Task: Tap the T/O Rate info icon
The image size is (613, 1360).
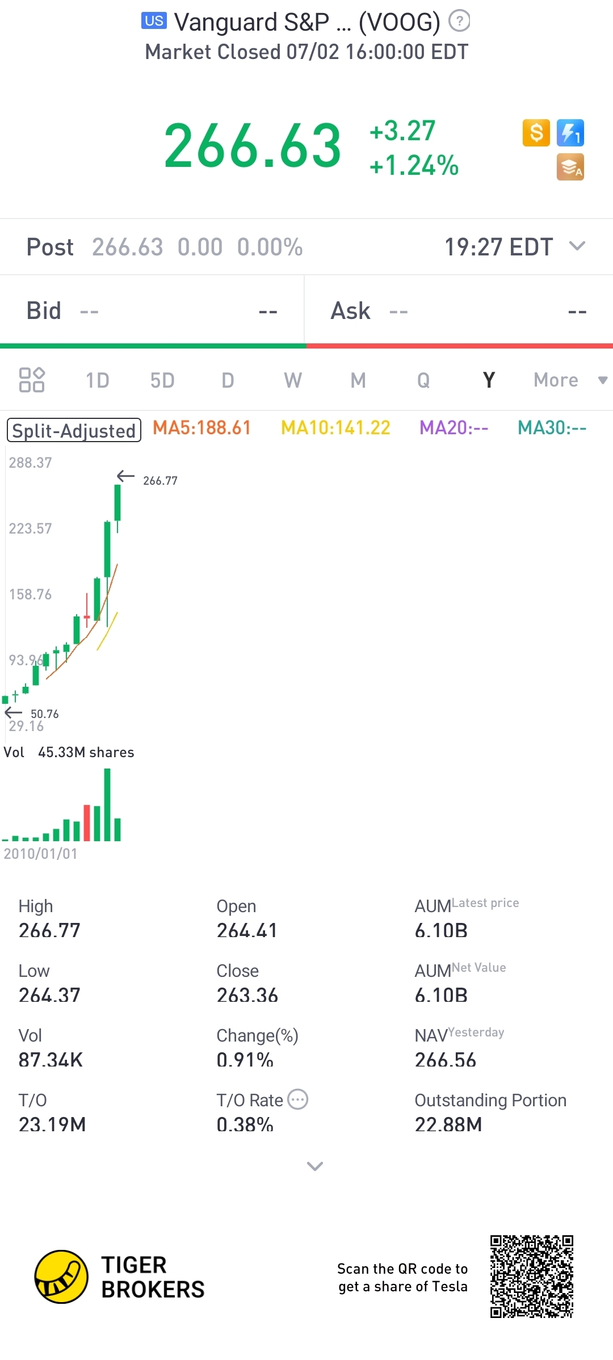Action: pyautogui.click(x=298, y=1099)
